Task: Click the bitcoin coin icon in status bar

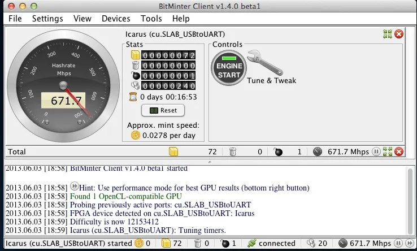Action: [138, 244]
